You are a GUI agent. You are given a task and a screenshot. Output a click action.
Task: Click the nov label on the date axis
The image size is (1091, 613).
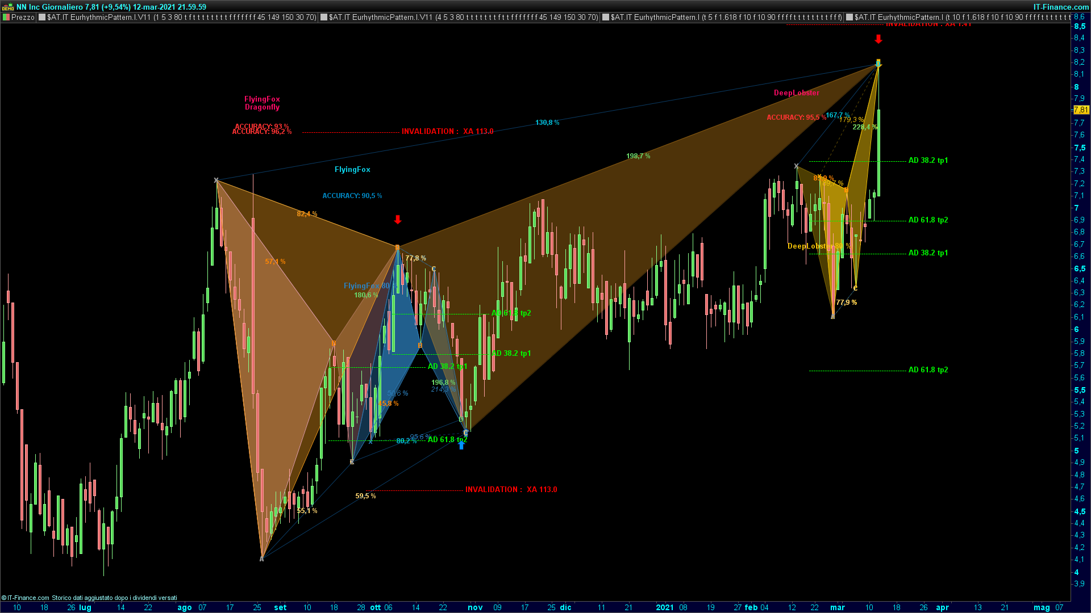[x=475, y=607]
